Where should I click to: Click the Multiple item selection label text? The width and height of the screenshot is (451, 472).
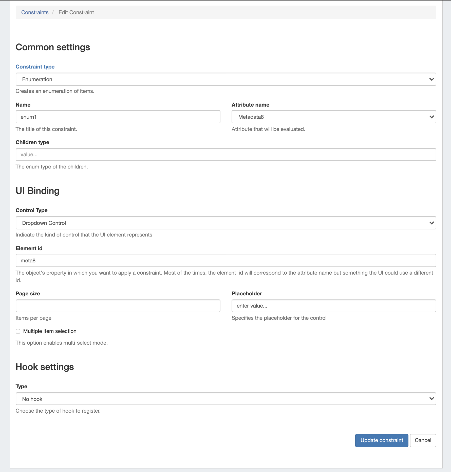(50, 331)
